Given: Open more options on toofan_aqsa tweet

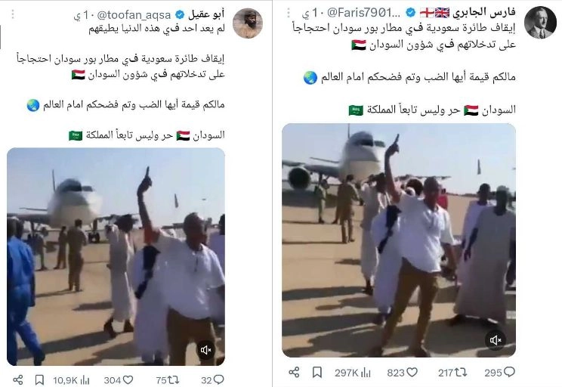Looking at the screenshot, I should (x=13, y=14).
